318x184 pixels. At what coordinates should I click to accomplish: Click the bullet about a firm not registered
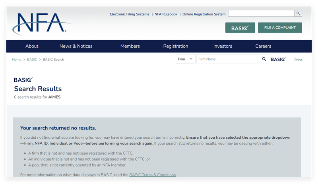[81, 153]
